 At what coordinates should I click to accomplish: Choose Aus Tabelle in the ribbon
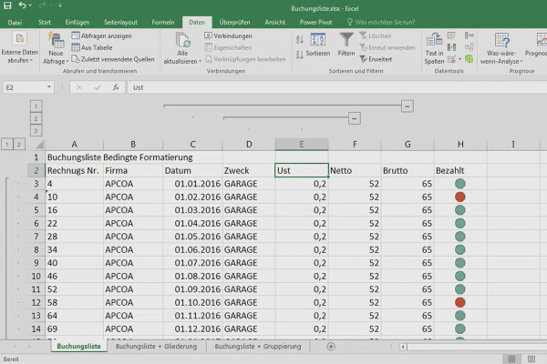(92, 47)
